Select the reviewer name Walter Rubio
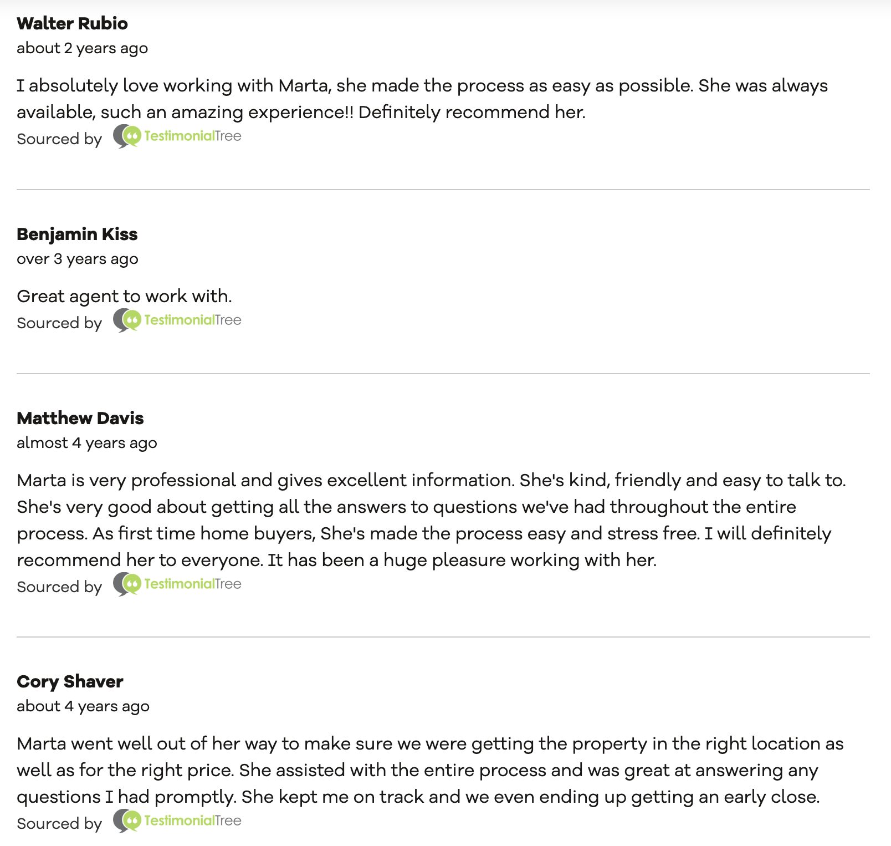 tap(72, 23)
